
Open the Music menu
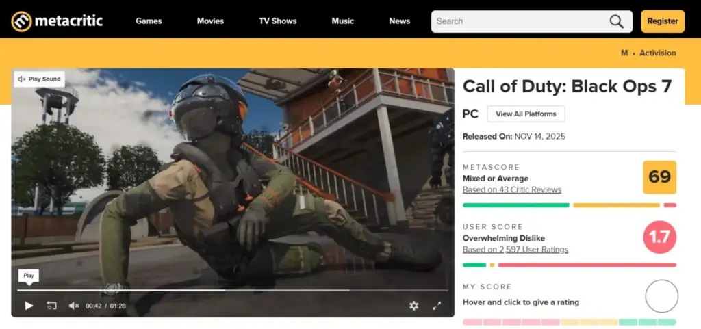point(343,21)
